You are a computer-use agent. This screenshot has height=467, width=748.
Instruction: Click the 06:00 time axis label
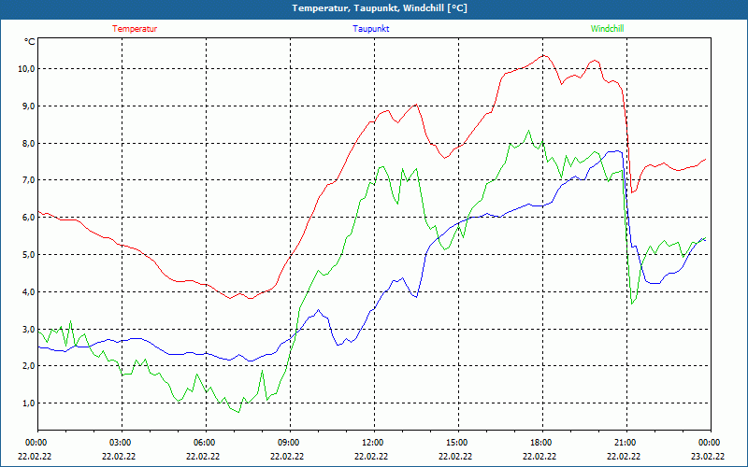tap(206, 443)
